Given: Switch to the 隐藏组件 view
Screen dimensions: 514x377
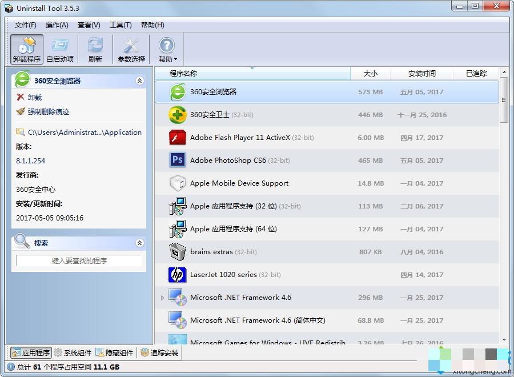Looking at the screenshot, I should 115,352.
